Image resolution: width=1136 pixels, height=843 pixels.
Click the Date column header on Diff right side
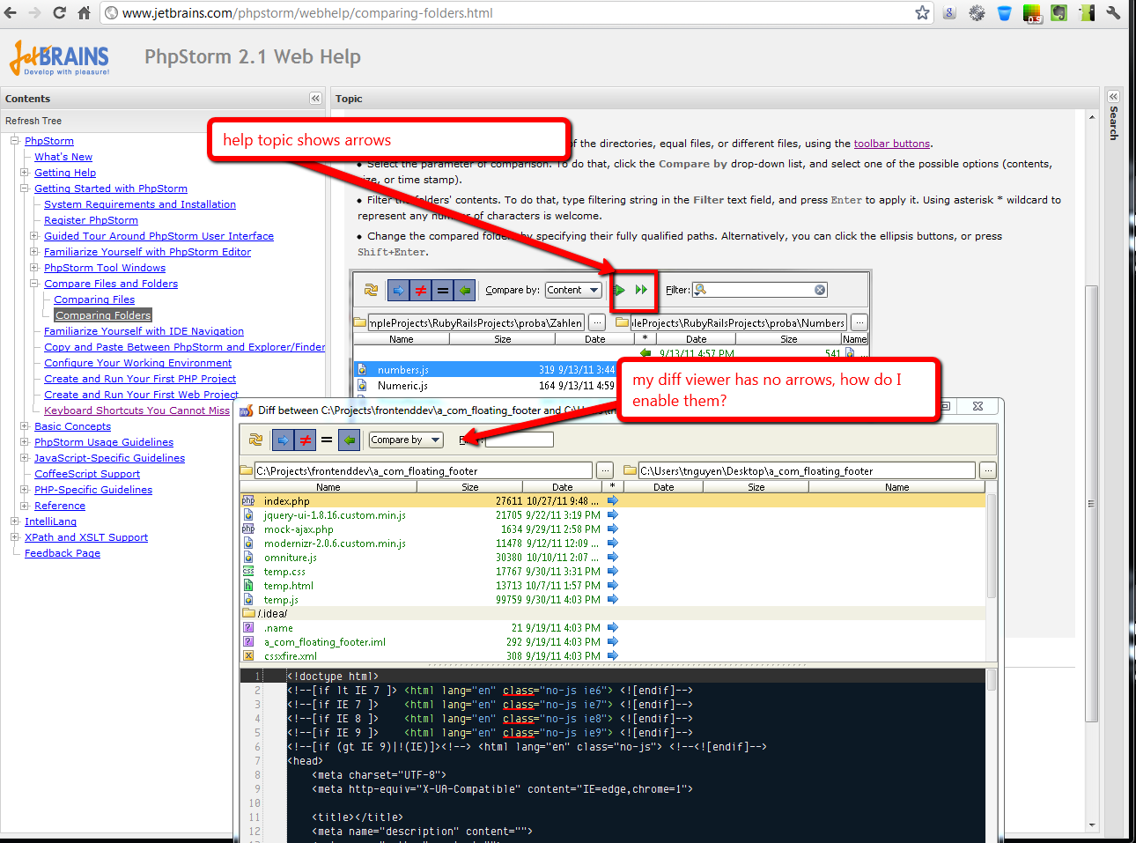point(663,487)
